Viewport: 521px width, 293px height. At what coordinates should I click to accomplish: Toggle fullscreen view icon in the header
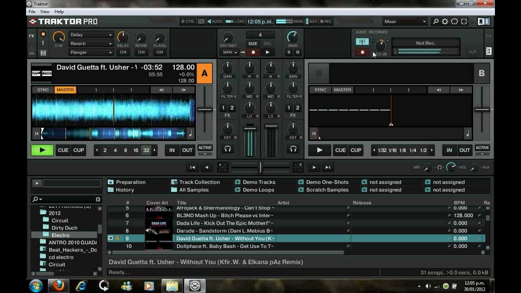point(464,22)
